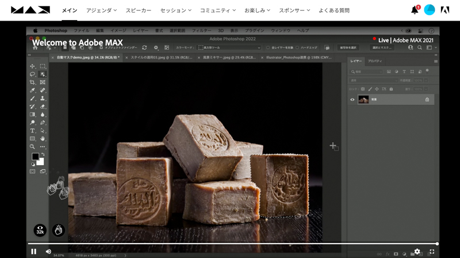
Task: Open the Edit Toolbar three-dots menu
Action: 43,147
